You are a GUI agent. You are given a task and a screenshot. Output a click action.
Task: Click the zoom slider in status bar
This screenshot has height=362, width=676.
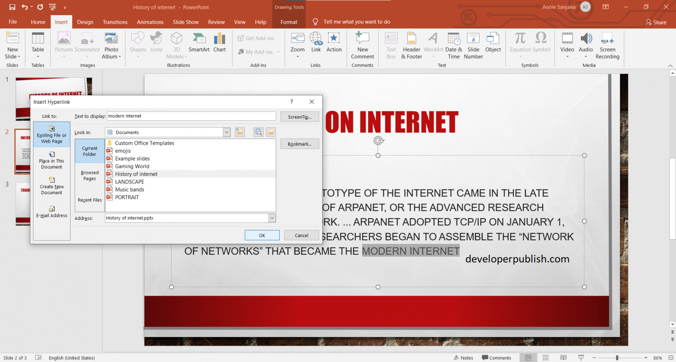[x=617, y=358]
